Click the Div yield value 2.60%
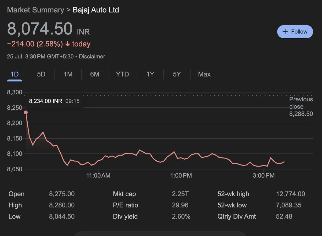The image size is (322, 236). 181,216
